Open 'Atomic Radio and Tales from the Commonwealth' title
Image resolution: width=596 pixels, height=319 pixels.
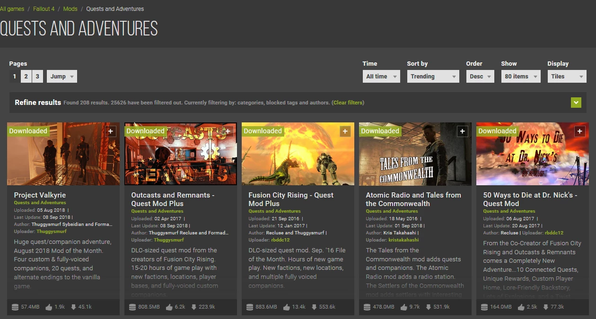(x=413, y=199)
